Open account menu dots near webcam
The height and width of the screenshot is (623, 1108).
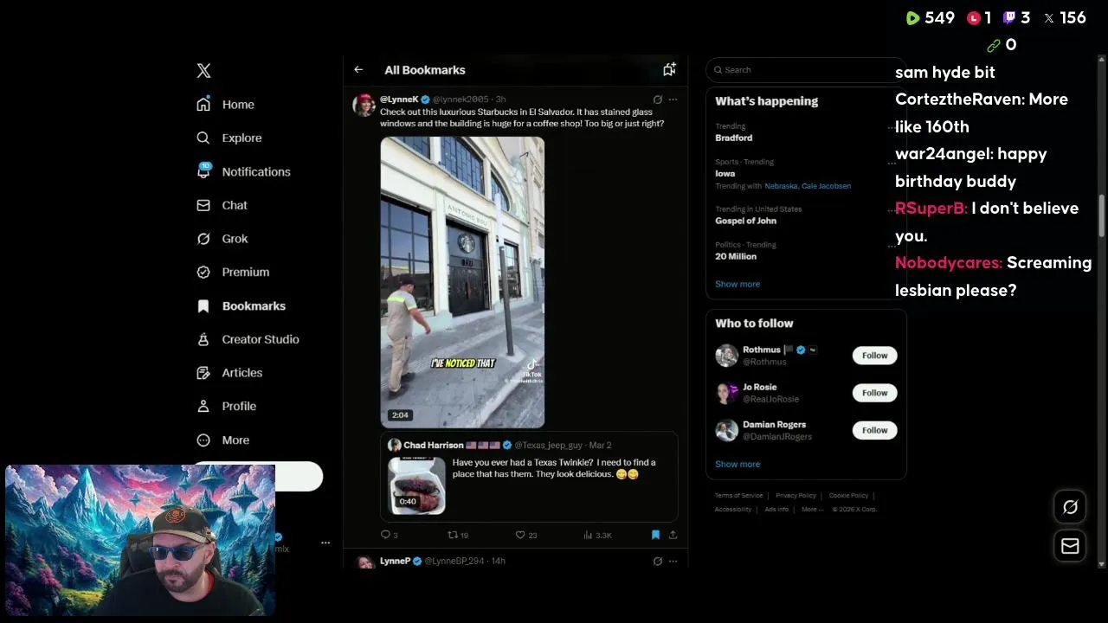click(325, 543)
